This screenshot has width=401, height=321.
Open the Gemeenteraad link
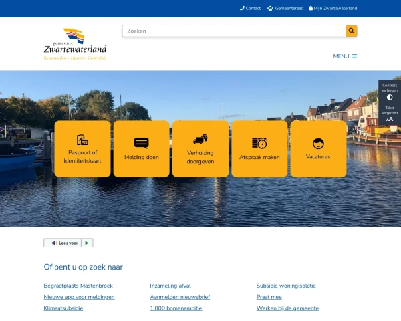(x=285, y=9)
